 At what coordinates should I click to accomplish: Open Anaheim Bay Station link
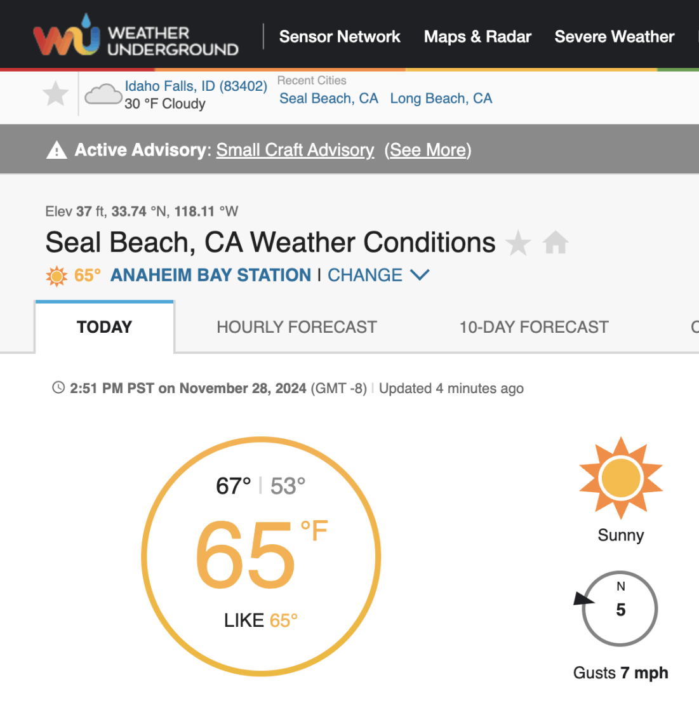(x=211, y=275)
